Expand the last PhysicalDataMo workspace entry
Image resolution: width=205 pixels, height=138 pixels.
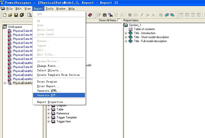click(x=5, y=83)
